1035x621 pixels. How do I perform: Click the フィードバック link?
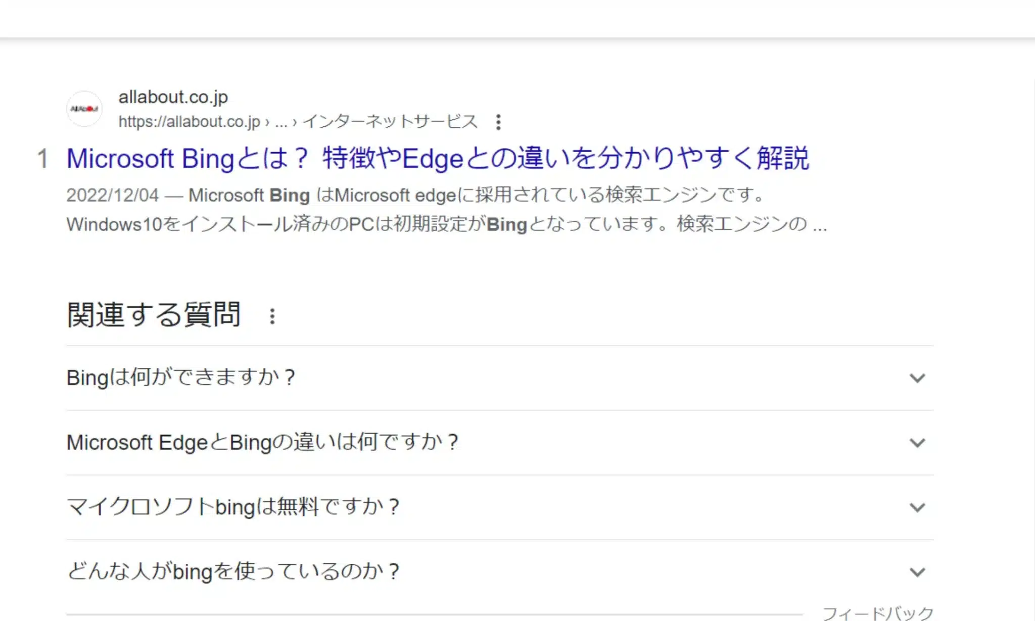tap(878, 613)
